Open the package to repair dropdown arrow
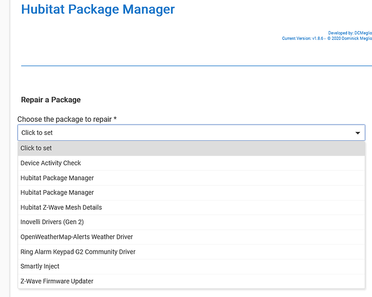The height and width of the screenshot is (297, 372). click(x=358, y=133)
